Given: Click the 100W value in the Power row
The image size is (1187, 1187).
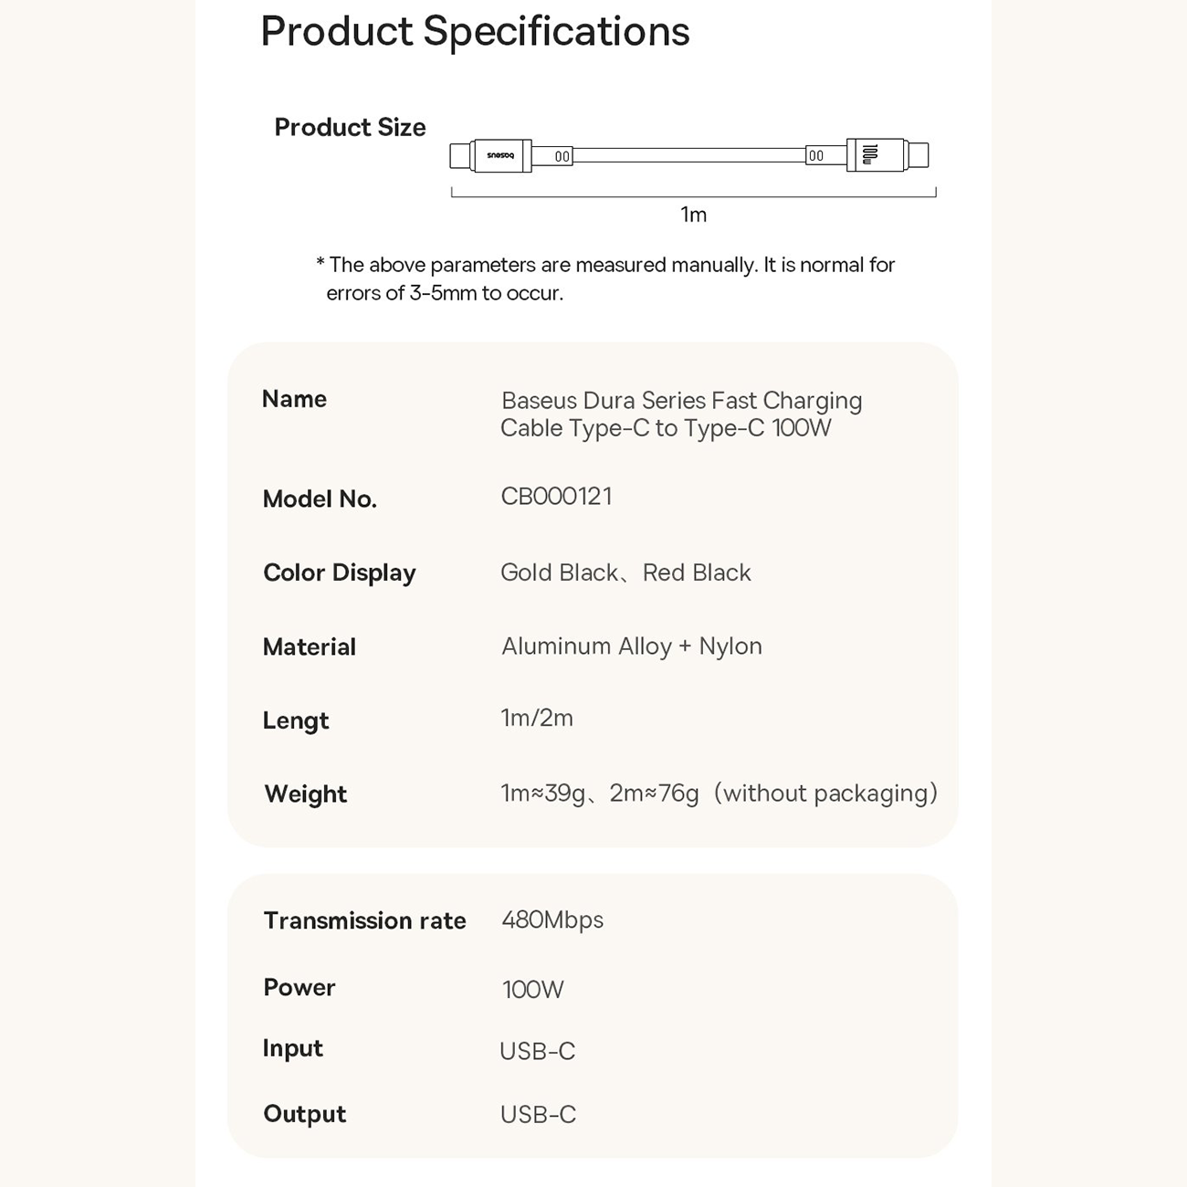Looking at the screenshot, I should [533, 989].
